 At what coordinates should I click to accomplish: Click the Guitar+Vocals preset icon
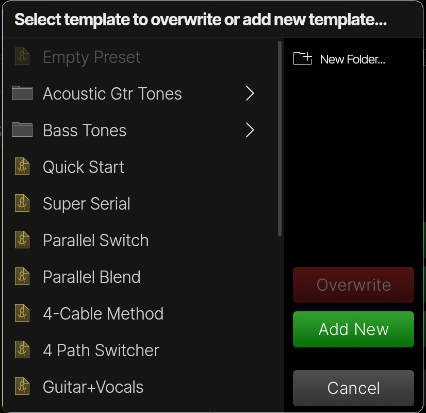click(22, 387)
